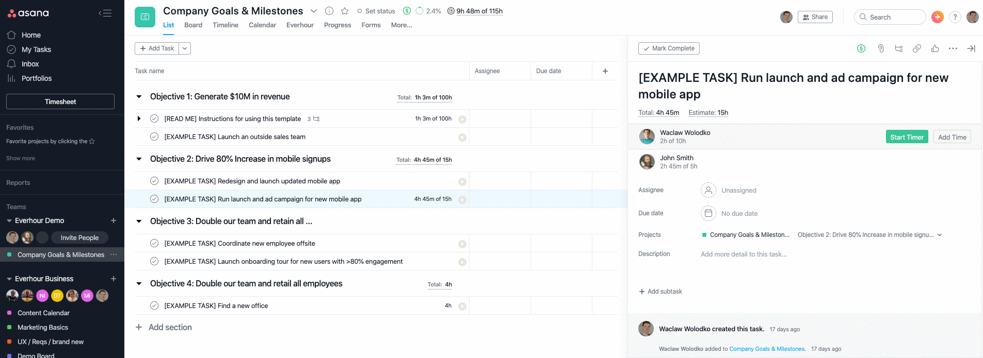Click Add section
The height and width of the screenshot is (358, 983).
164,327
